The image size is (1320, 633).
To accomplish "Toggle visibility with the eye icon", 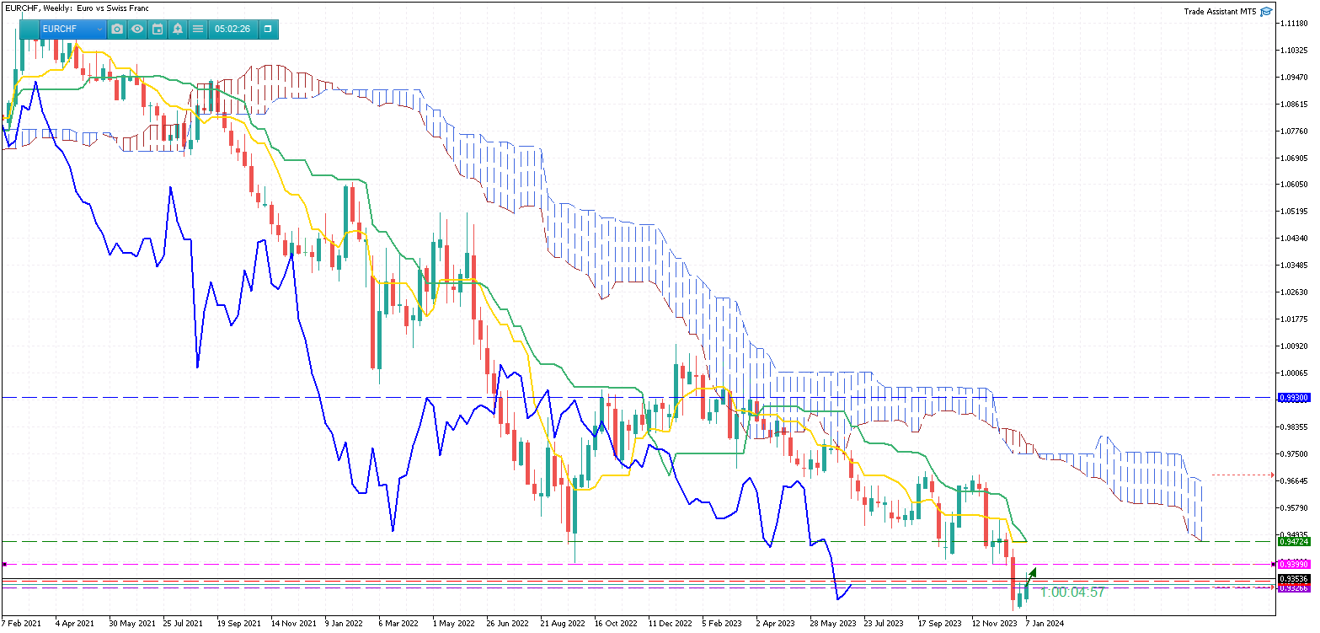I will [x=137, y=29].
